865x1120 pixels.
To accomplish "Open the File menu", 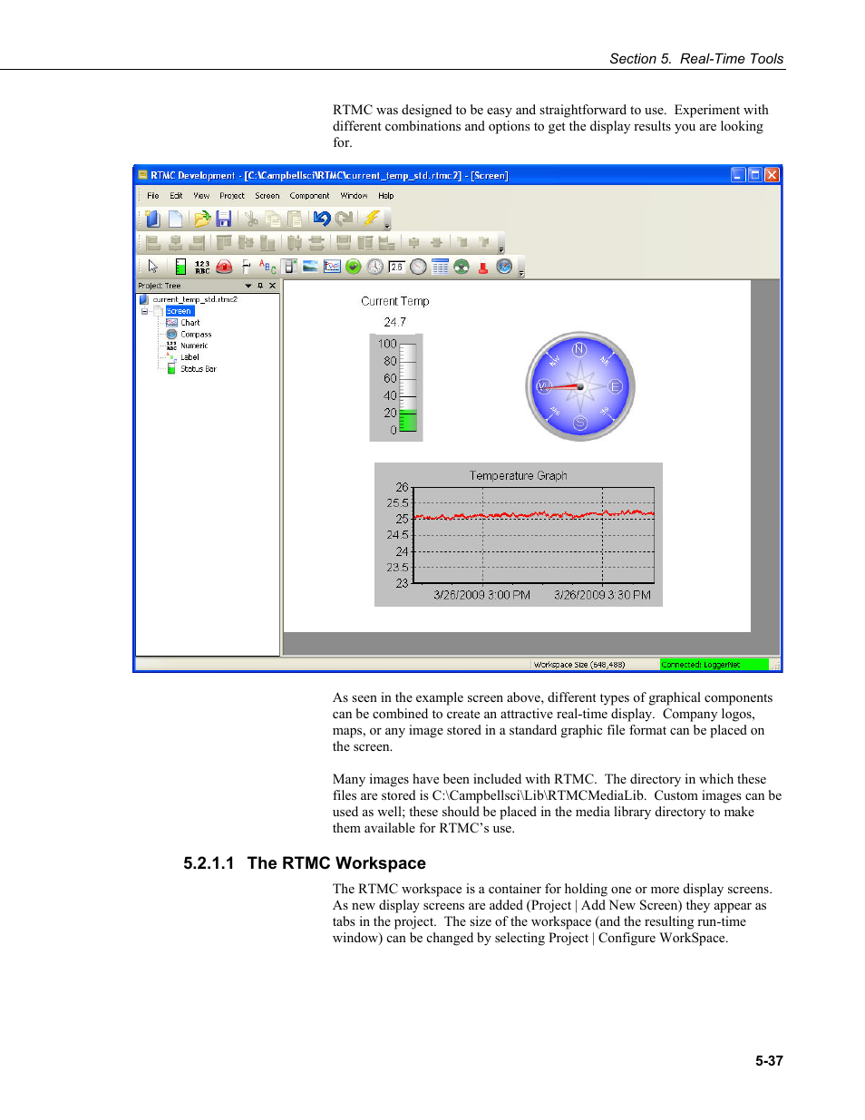I will [153, 196].
